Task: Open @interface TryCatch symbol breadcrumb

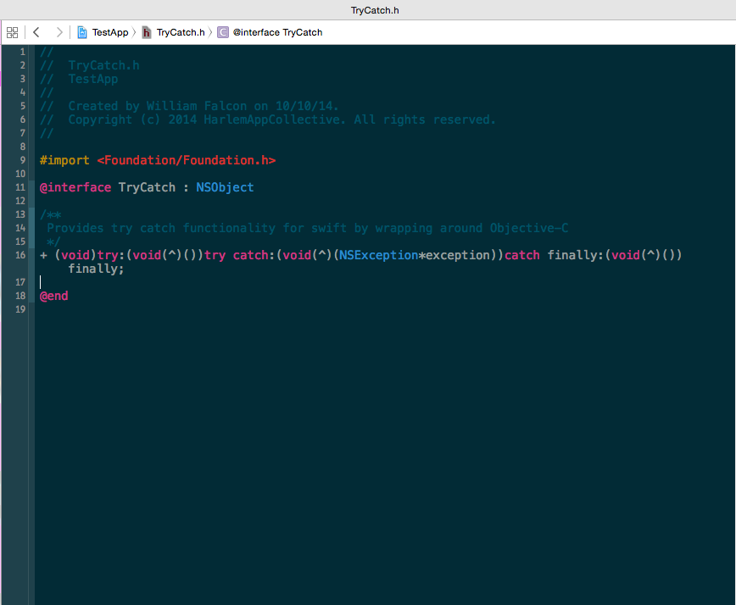Action: 278,32
